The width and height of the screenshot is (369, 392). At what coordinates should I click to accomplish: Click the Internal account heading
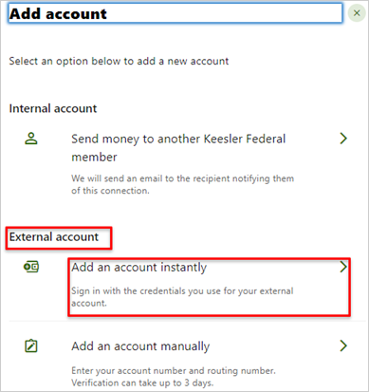[53, 108]
